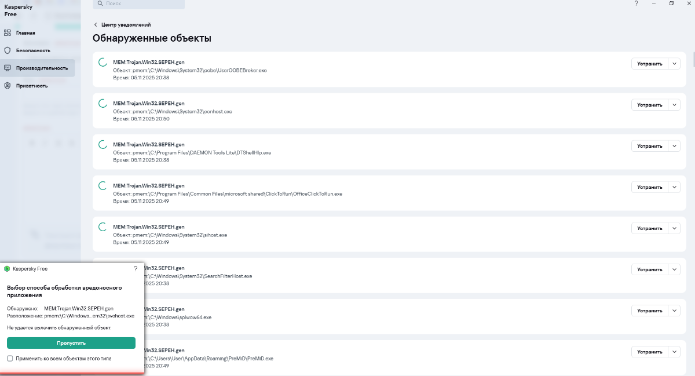Viewport: 695px width, 376px height.
Task: Click the Безопасность shield icon
Action: tap(8, 50)
